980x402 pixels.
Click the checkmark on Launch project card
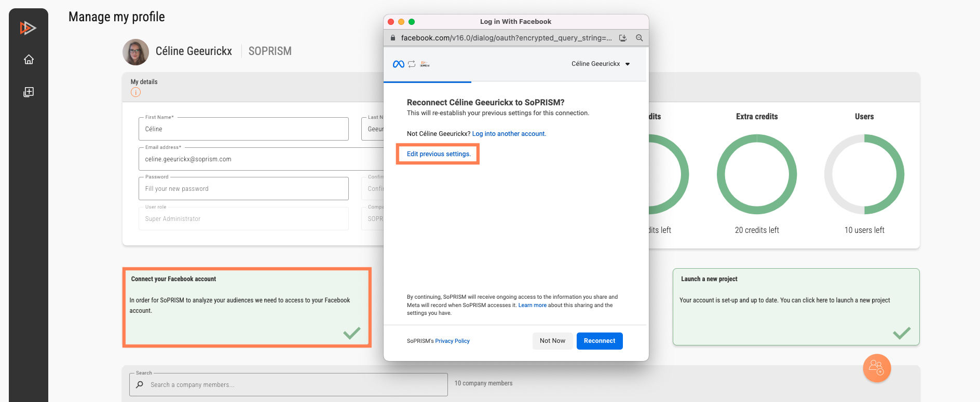[x=902, y=333]
